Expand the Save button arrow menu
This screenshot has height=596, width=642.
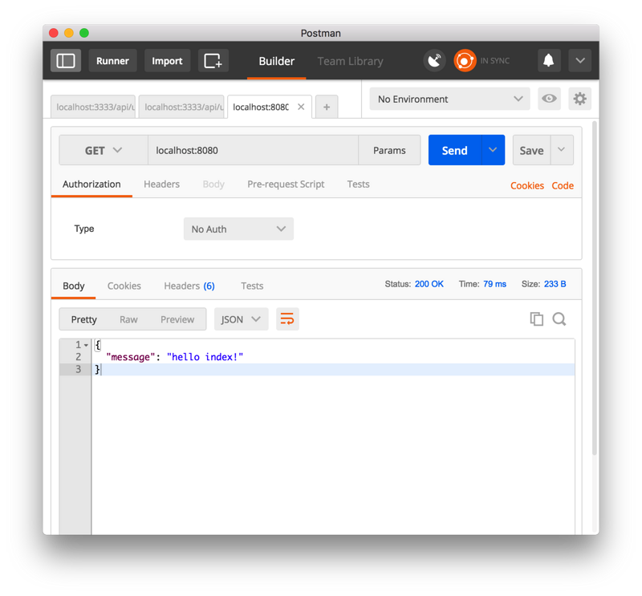tap(562, 150)
